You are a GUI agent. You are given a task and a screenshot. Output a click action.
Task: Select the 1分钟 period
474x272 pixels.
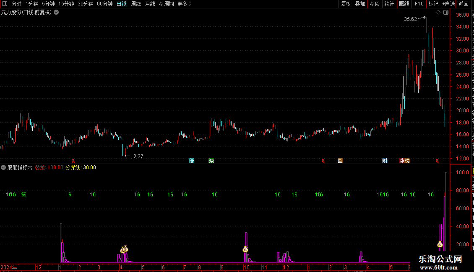pyautogui.click(x=32, y=4)
